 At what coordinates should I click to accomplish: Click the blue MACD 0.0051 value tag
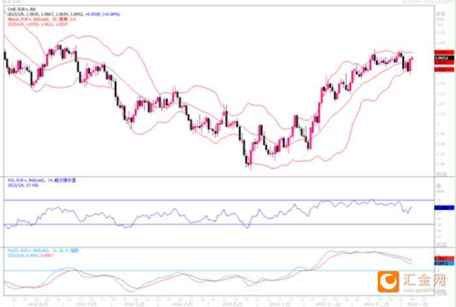pyautogui.click(x=444, y=263)
